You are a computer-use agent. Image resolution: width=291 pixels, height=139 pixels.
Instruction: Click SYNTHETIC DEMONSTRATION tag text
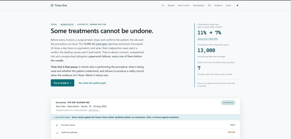coord(91,24)
